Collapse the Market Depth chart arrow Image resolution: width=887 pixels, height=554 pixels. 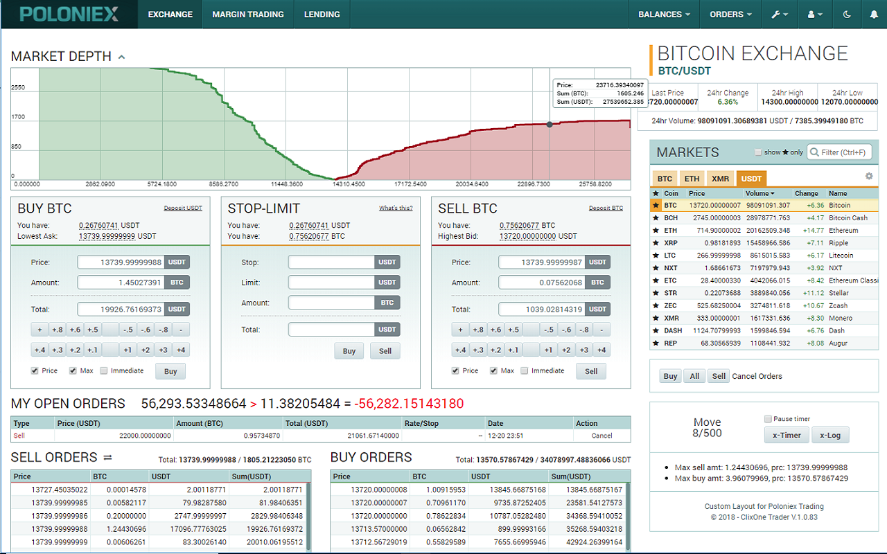pos(121,57)
